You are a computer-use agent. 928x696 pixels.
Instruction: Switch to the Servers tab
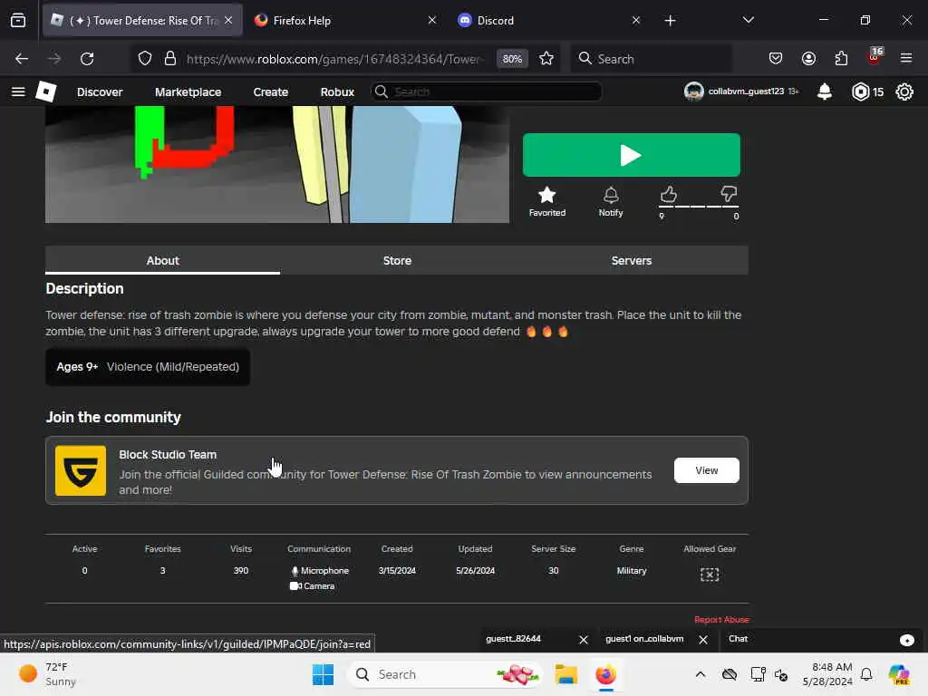(x=632, y=260)
